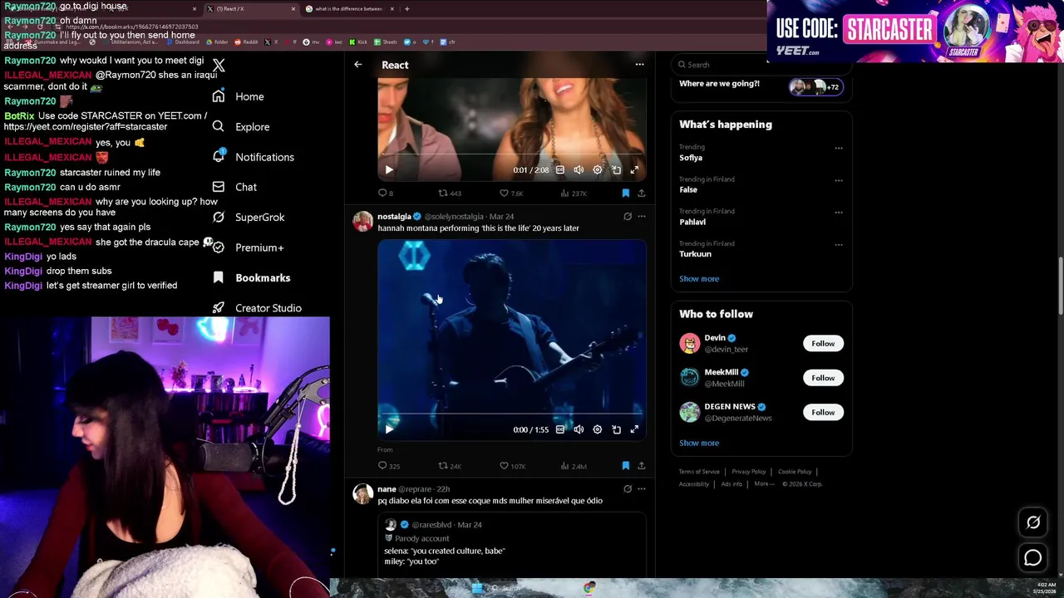Follow DEGEN NEWS
1064x598 pixels.
pos(823,412)
